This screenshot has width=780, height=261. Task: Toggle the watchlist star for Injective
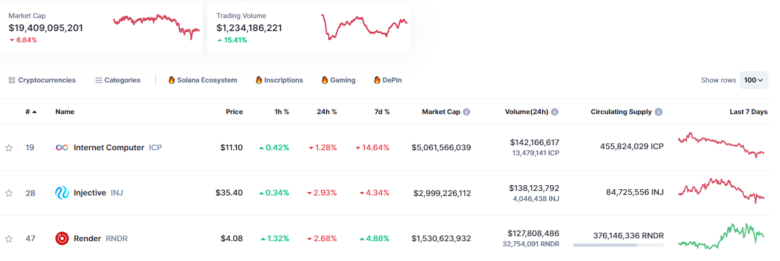pos(9,193)
